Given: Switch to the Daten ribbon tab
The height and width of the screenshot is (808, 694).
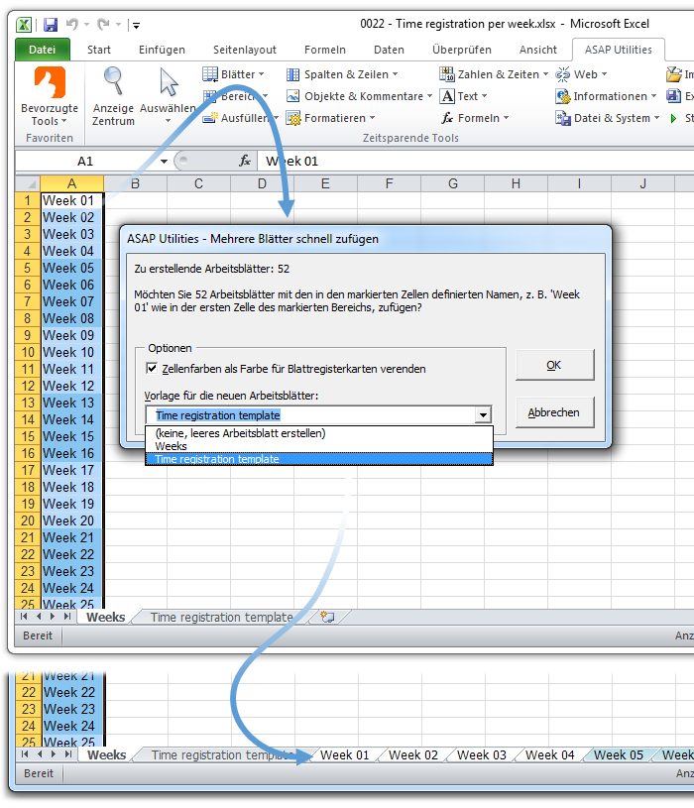Looking at the screenshot, I should click(389, 50).
